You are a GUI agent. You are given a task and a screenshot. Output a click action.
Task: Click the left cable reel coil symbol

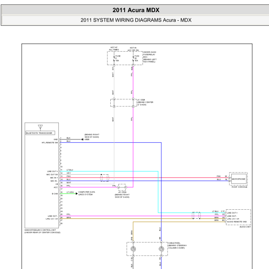pyautogui.click(x=133, y=249)
